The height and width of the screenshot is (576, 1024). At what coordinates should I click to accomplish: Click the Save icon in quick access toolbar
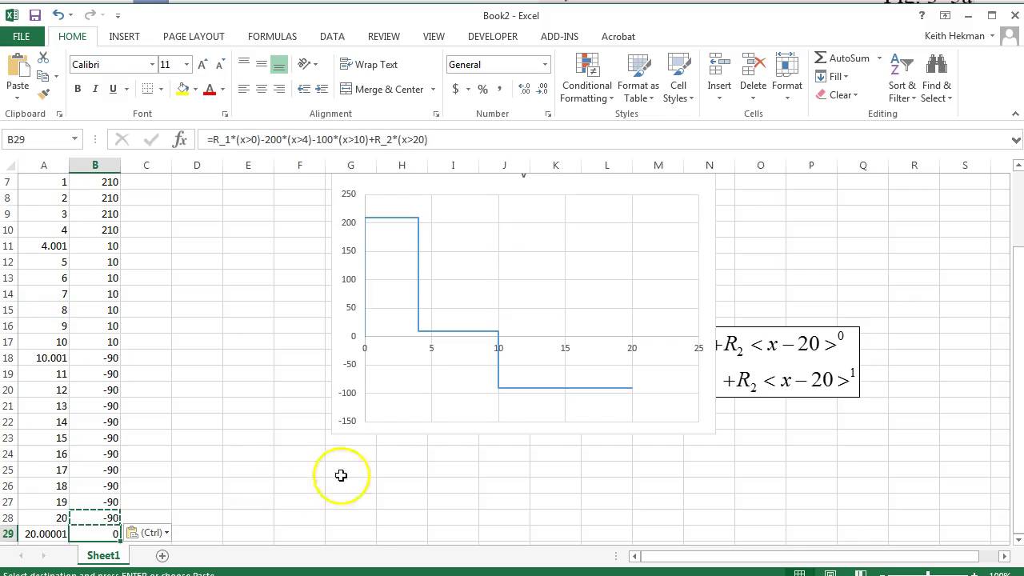pos(35,15)
